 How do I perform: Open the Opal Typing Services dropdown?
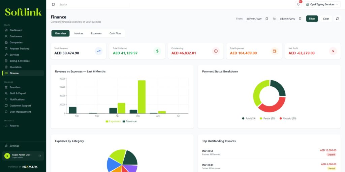(x=322, y=4)
